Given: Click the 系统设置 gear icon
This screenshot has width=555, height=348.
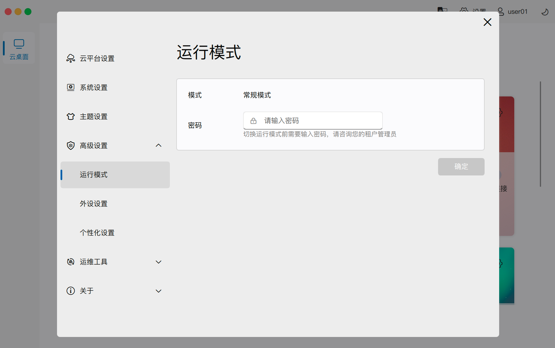Looking at the screenshot, I should pos(71,87).
